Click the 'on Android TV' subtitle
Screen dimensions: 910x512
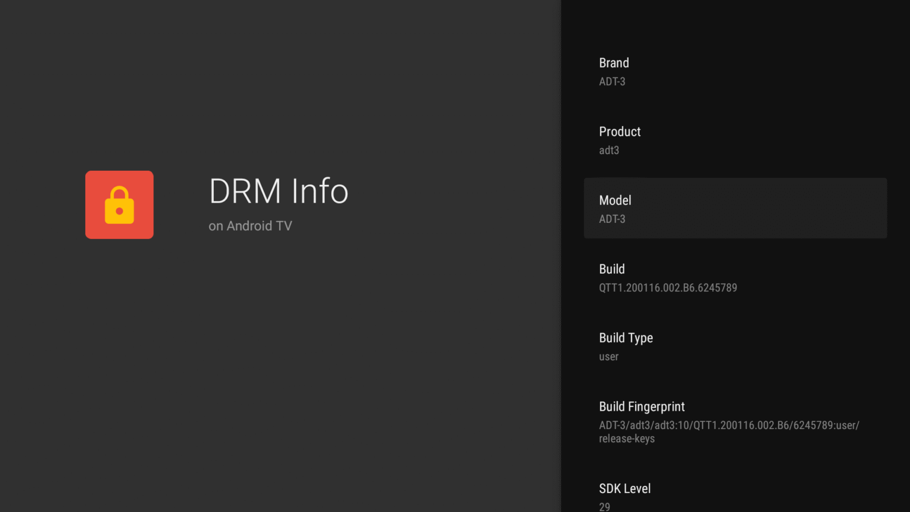[250, 226]
